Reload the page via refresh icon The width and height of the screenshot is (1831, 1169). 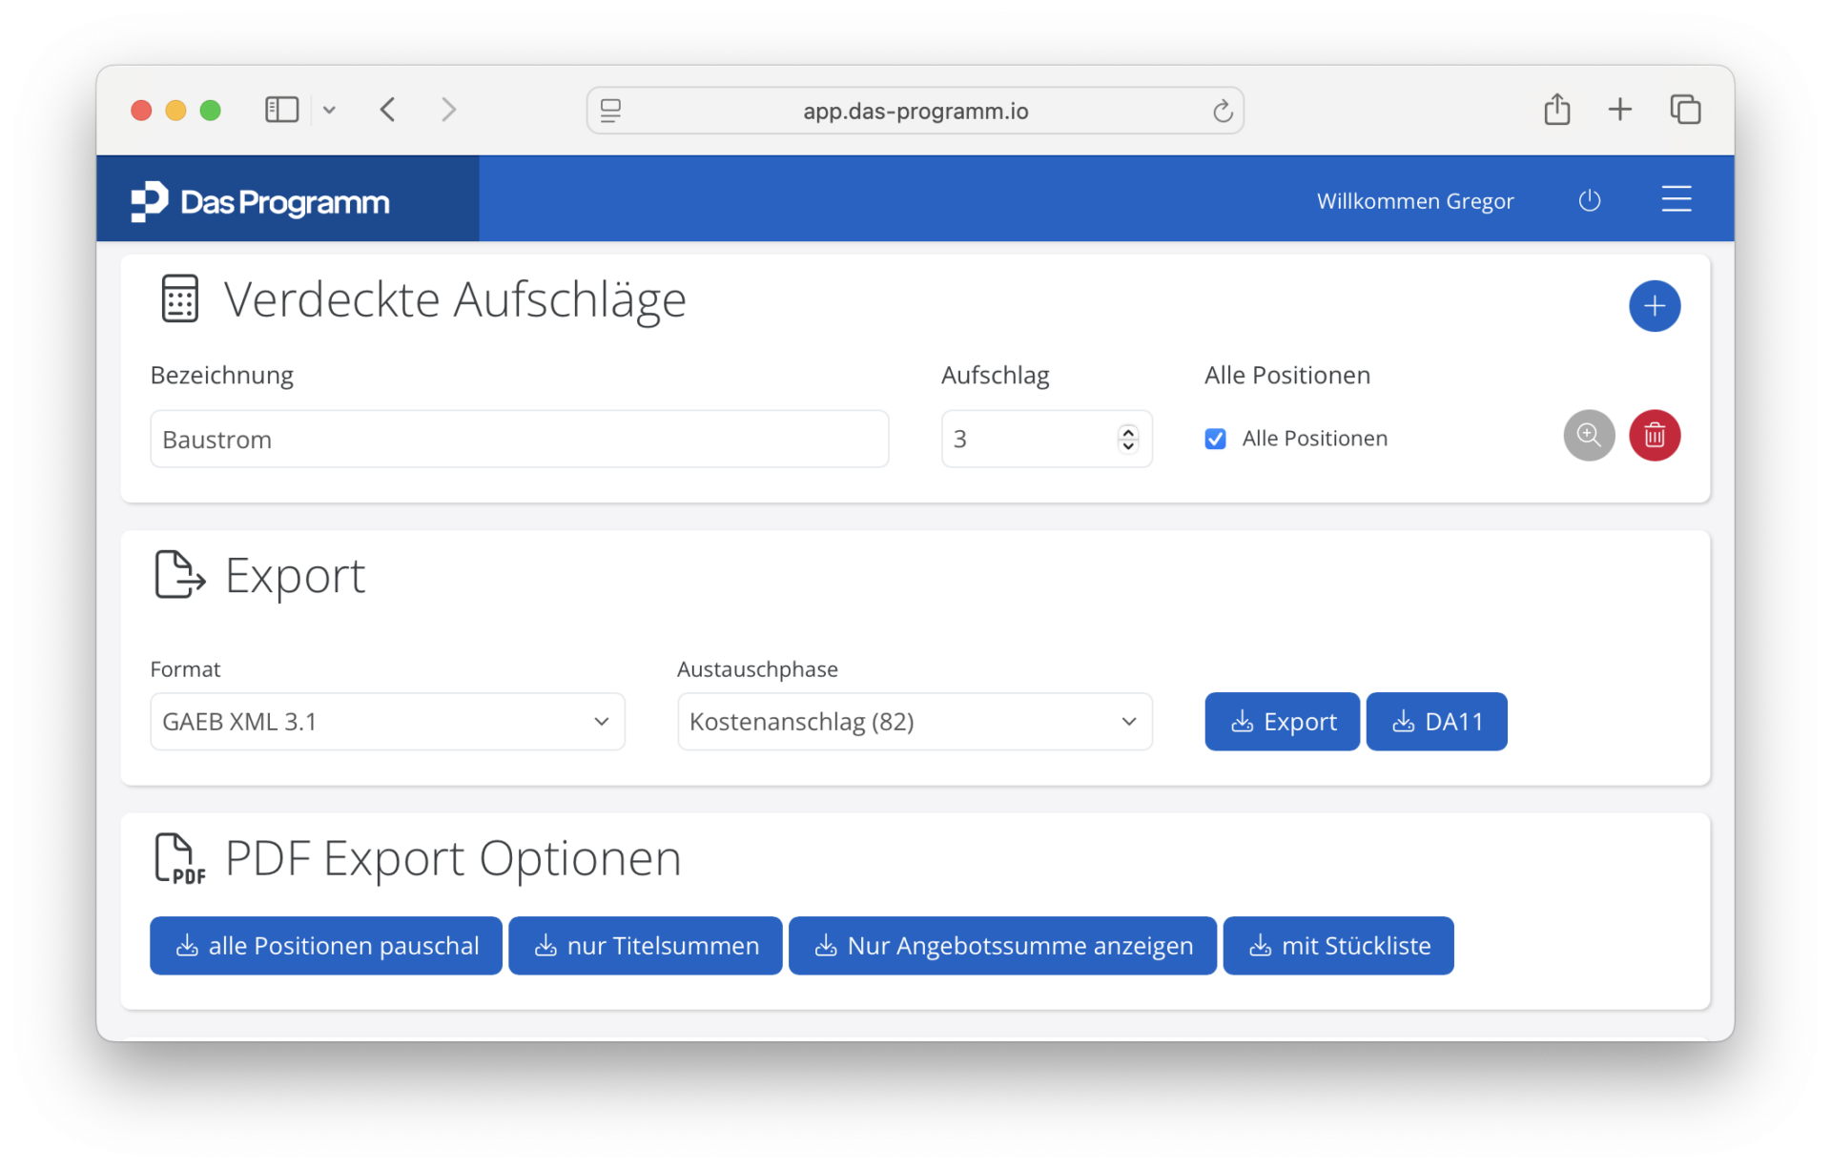pyautogui.click(x=1222, y=112)
